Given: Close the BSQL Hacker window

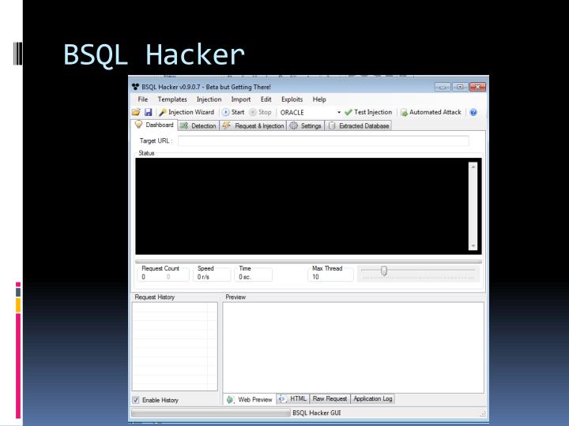Looking at the screenshot, I should [x=477, y=87].
